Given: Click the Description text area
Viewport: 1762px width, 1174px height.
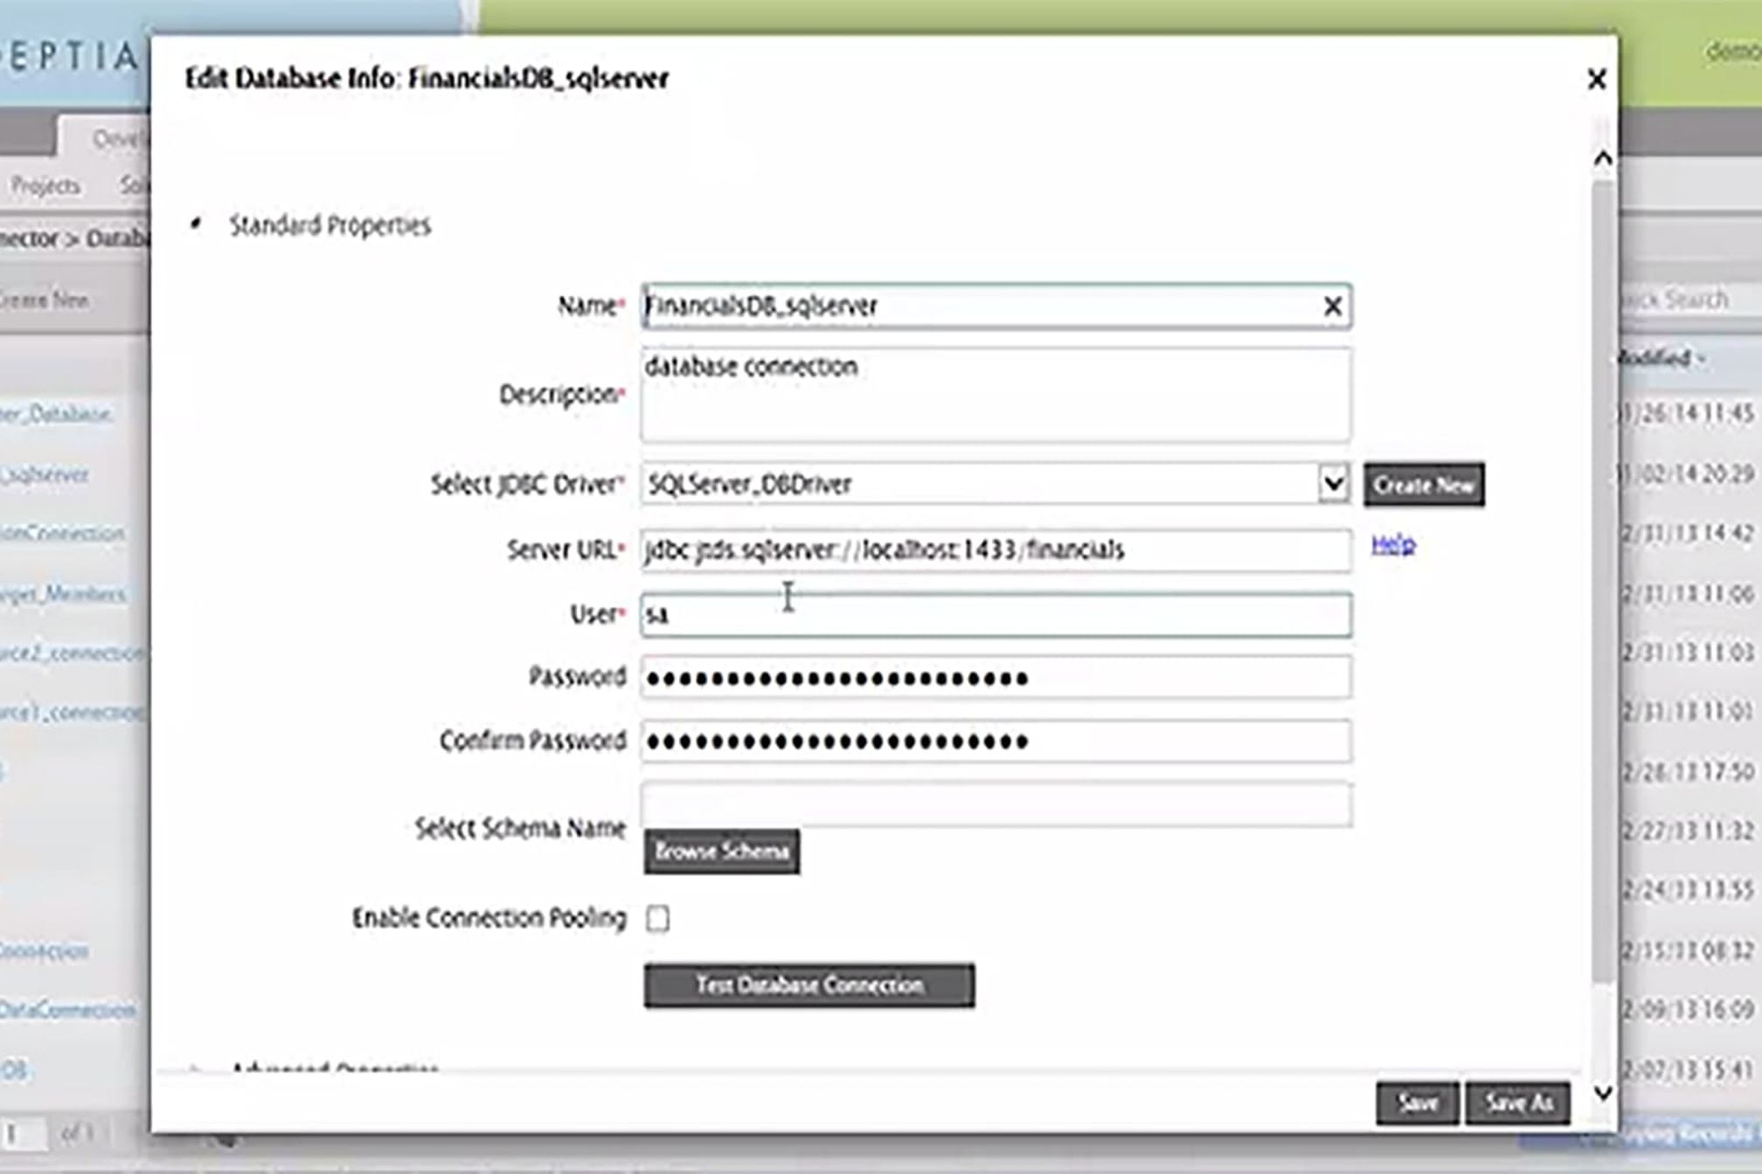Looking at the screenshot, I should coord(995,396).
